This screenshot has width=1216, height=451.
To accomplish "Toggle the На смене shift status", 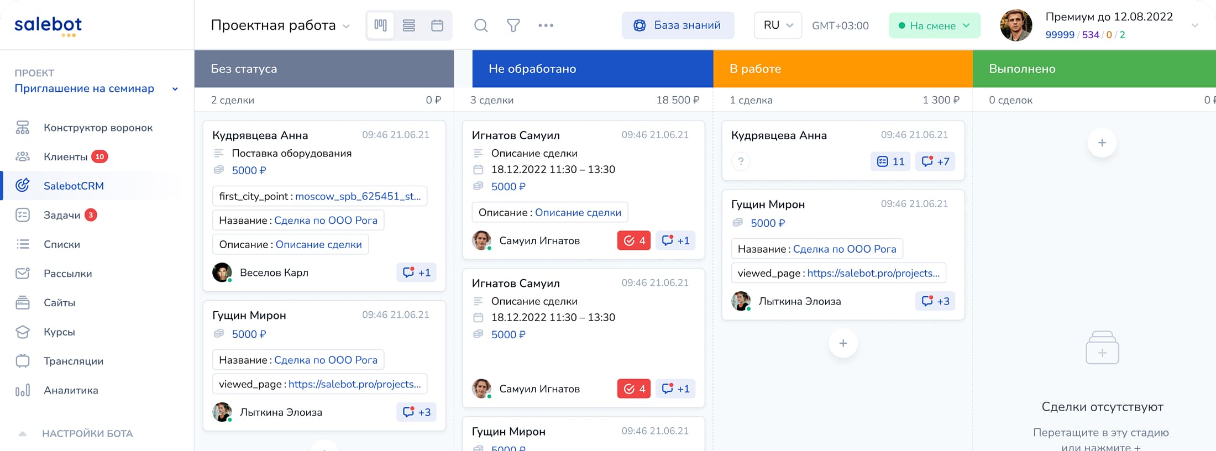I will point(934,25).
